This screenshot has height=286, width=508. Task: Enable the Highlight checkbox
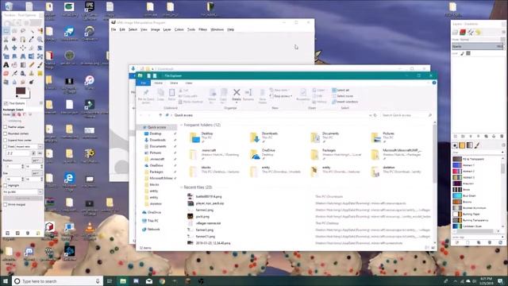[6, 185]
